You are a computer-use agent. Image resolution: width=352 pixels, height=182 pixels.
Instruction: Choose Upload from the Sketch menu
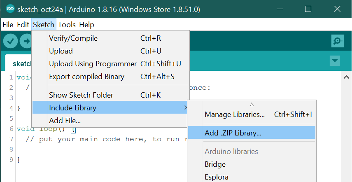(x=110, y=51)
